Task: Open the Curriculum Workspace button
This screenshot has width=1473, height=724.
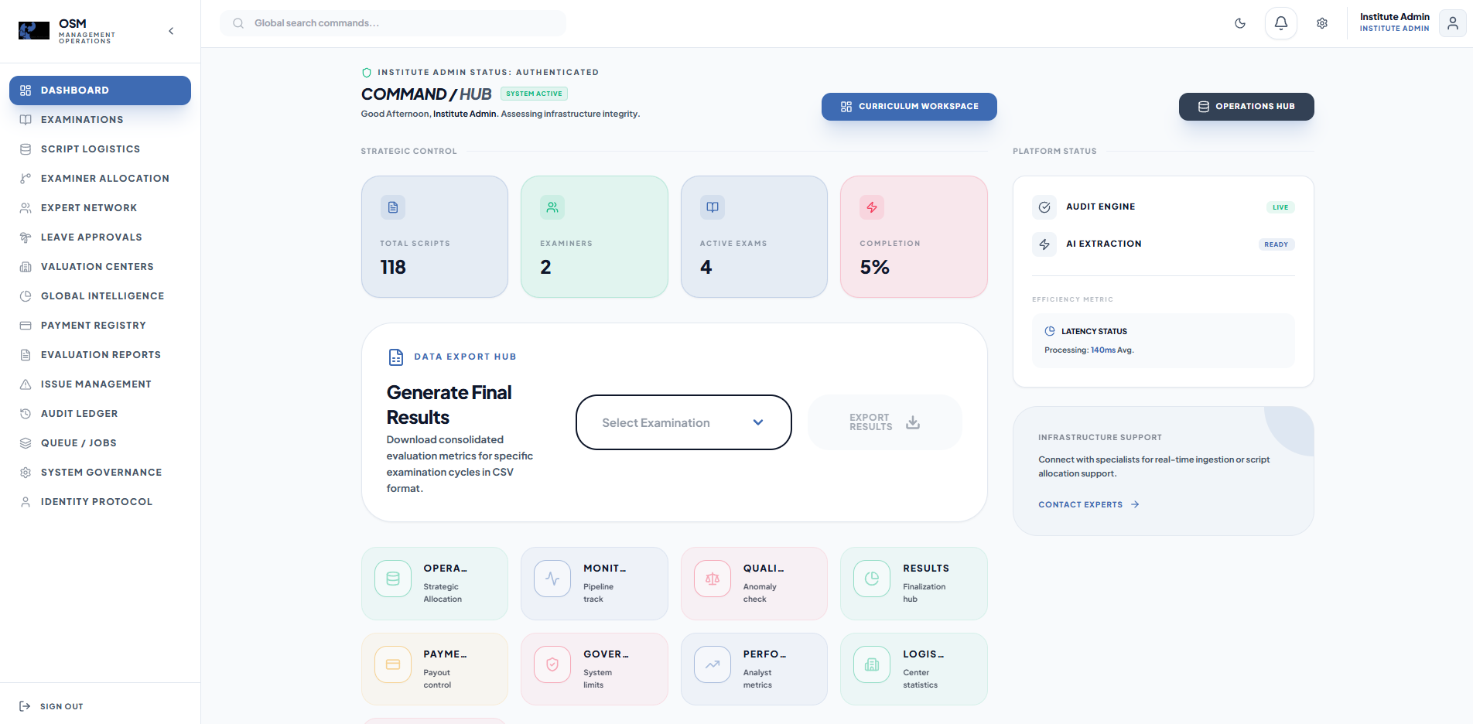Action: [909, 107]
